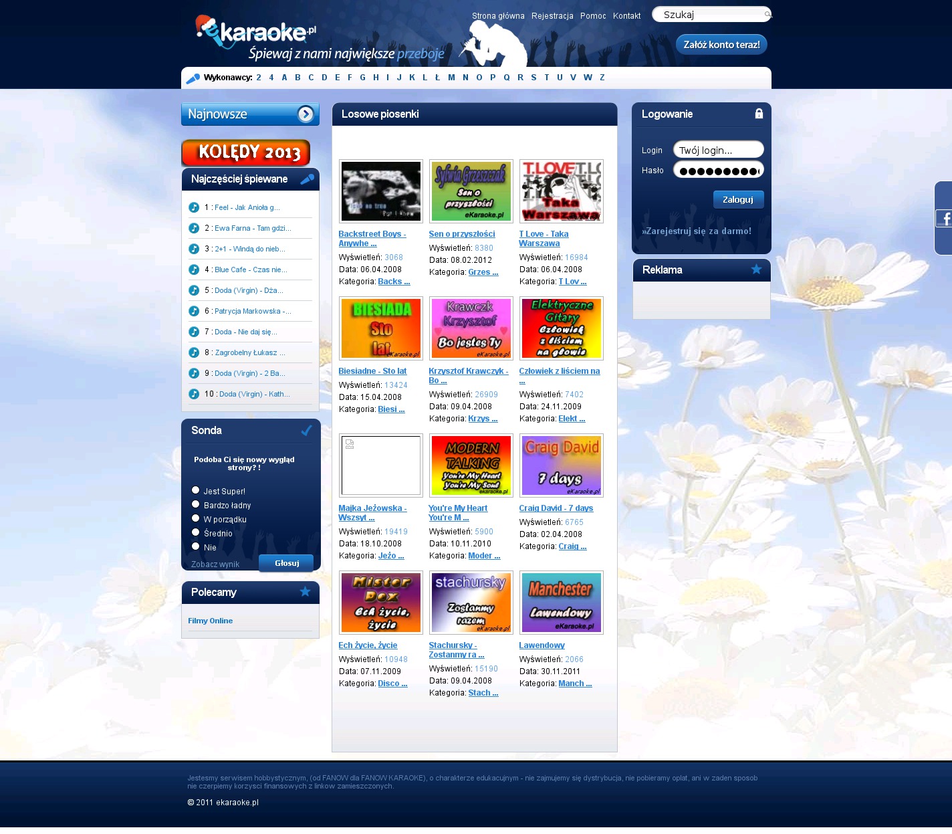Click the 'Załóż konto teraz!' button
The image size is (952, 834).
(x=721, y=45)
